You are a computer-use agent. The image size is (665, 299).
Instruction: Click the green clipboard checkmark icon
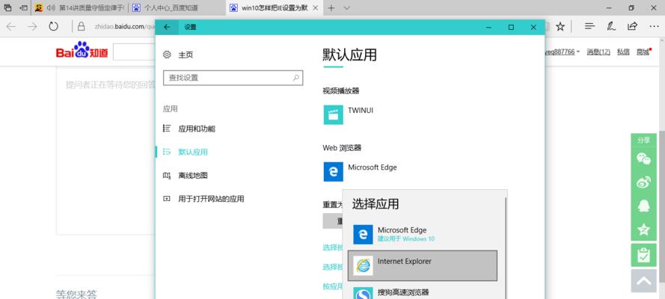click(x=644, y=255)
